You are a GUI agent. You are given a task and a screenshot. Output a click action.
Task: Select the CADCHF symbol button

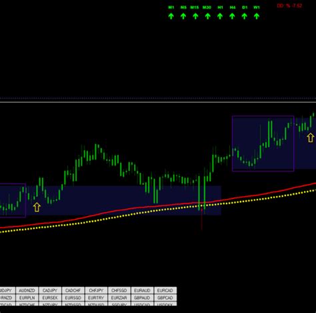[x=73, y=290]
